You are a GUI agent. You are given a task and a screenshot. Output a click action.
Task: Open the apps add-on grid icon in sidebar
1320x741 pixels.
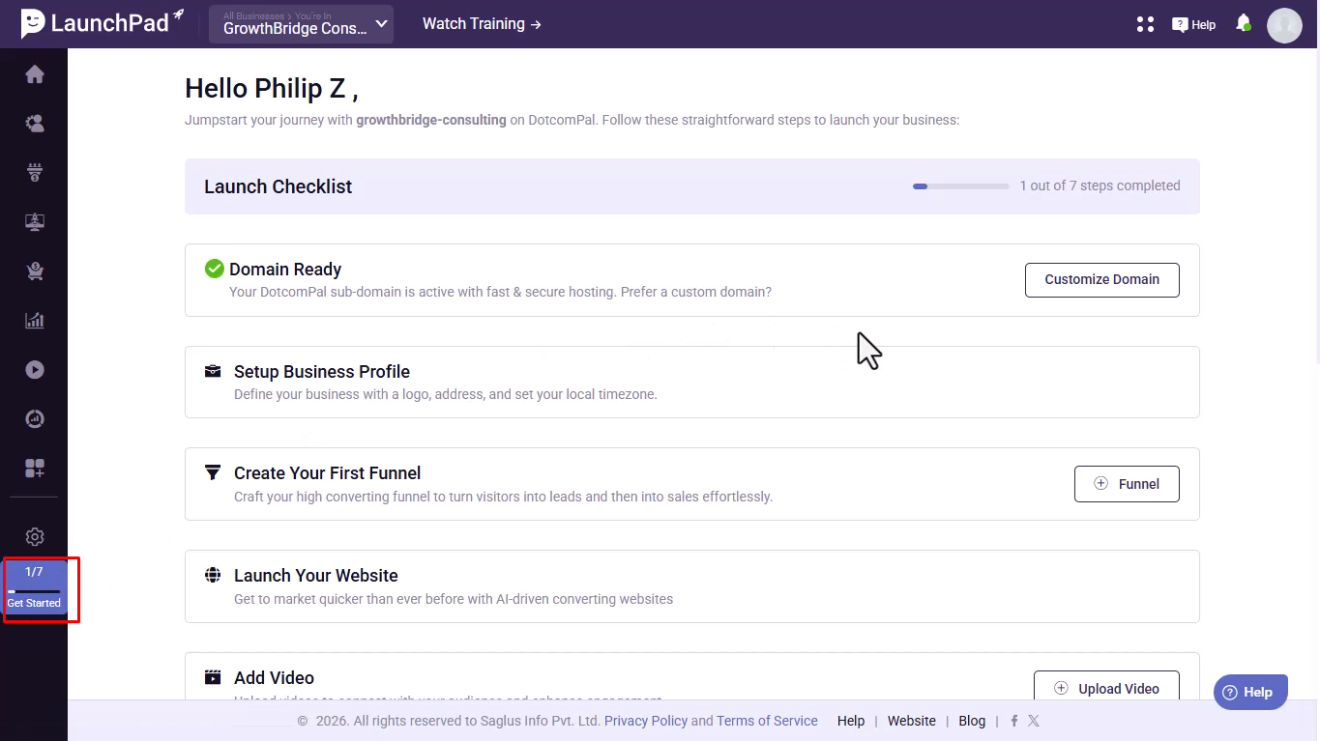35,469
